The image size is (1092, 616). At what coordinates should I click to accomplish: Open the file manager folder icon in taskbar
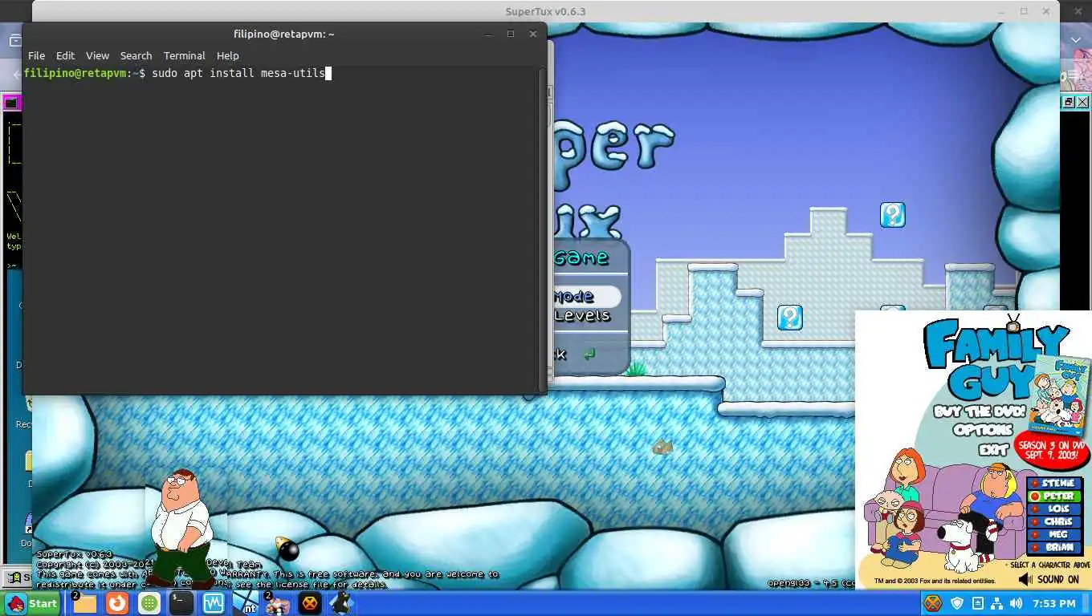84,603
